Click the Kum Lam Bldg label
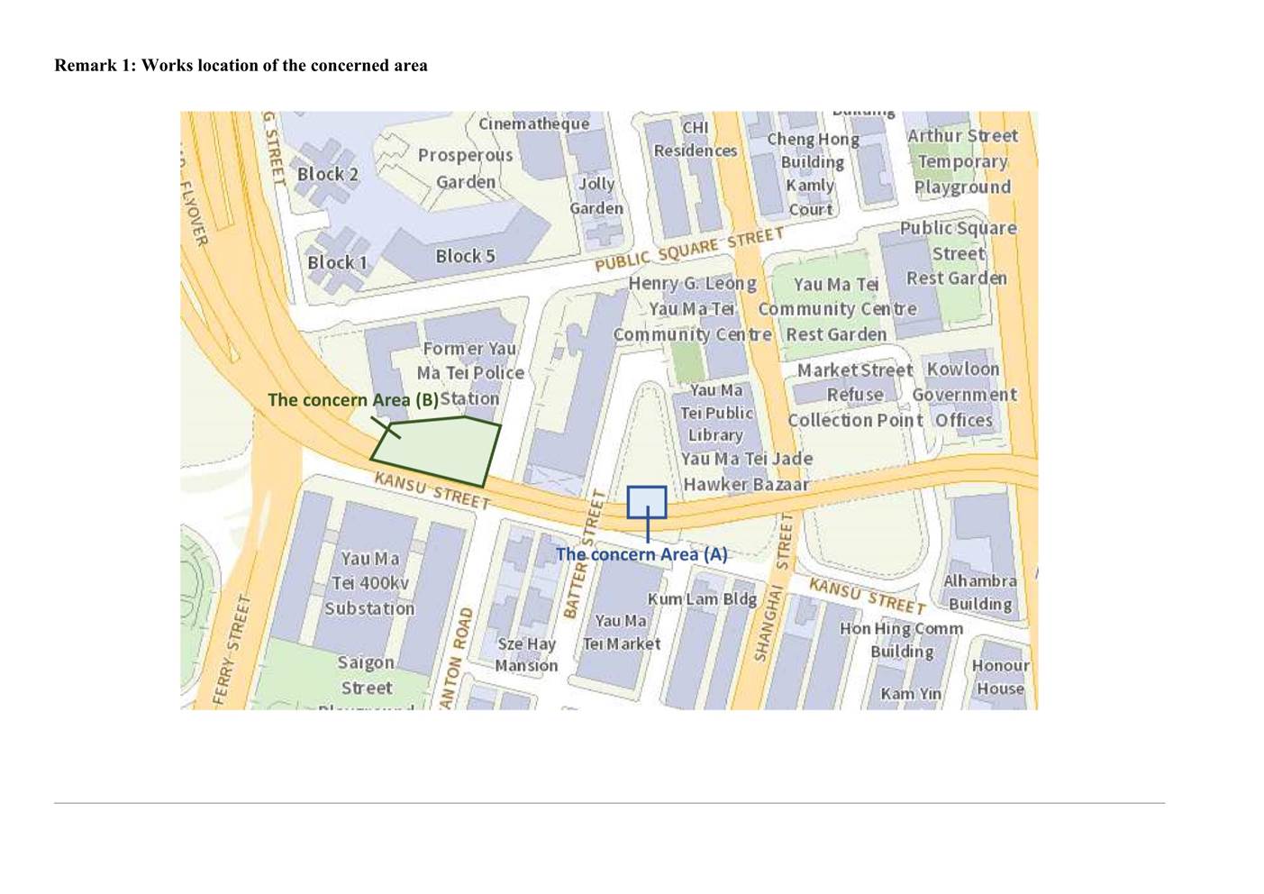Image resolution: width=1264 pixels, height=894 pixels. (702, 599)
